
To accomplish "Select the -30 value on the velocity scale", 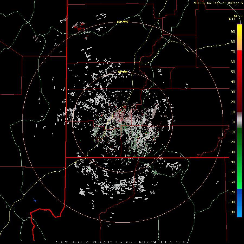I will click(x=232, y=152).
